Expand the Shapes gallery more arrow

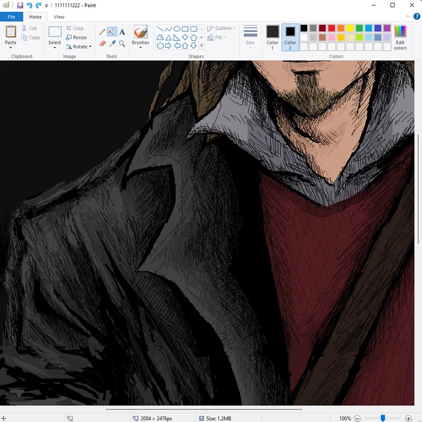pyautogui.click(x=202, y=46)
